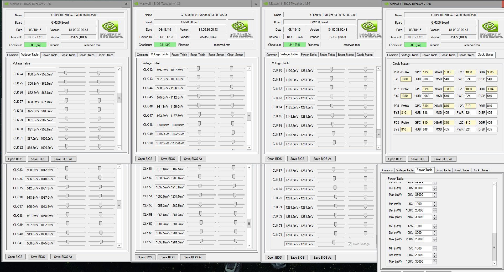Click the CLK 41 value "950.0mV - 1075.0mV"
Viewport: 504px width, 272px height.
point(40,243)
